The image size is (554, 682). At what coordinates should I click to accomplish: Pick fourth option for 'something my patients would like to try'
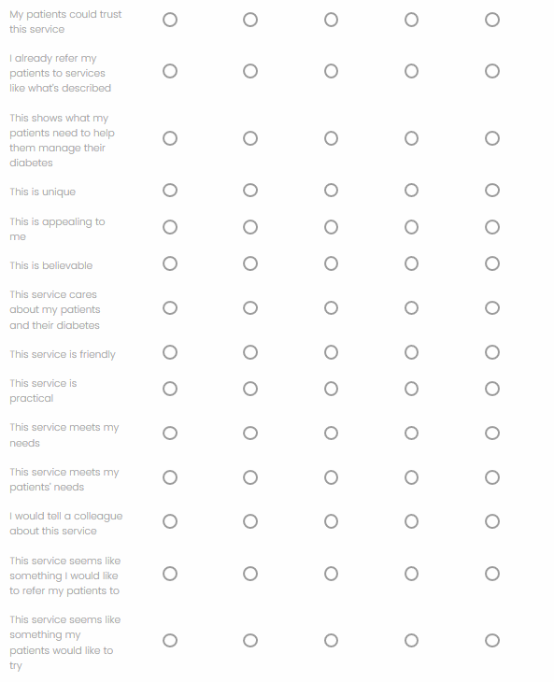(411, 640)
